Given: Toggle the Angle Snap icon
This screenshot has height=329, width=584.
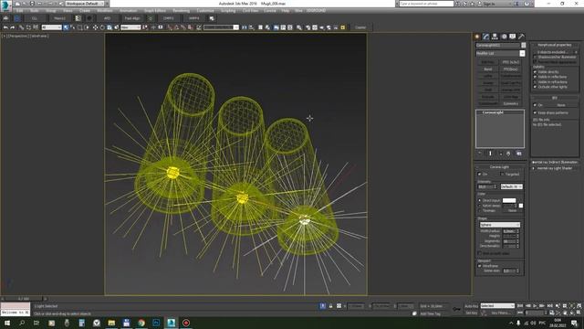Looking at the screenshot, I should 176,27.
